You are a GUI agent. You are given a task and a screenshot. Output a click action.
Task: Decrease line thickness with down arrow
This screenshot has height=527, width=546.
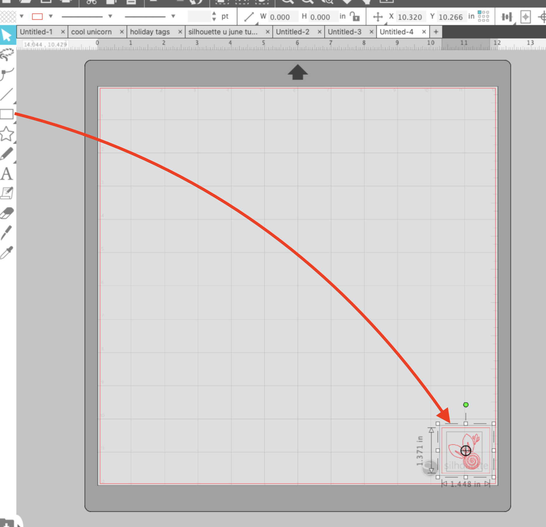[214, 20]
